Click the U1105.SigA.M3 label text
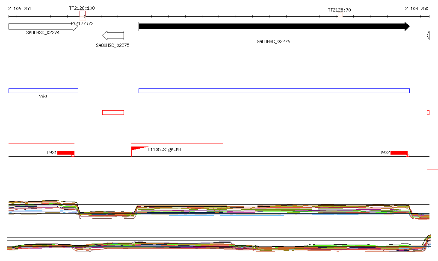Screen dimensions: 438x261 coord(164,150)
